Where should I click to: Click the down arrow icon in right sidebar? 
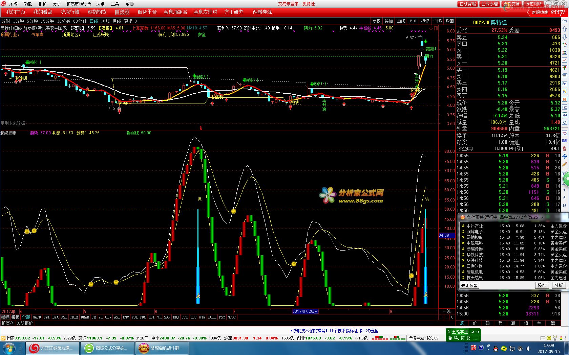(565, 37)
